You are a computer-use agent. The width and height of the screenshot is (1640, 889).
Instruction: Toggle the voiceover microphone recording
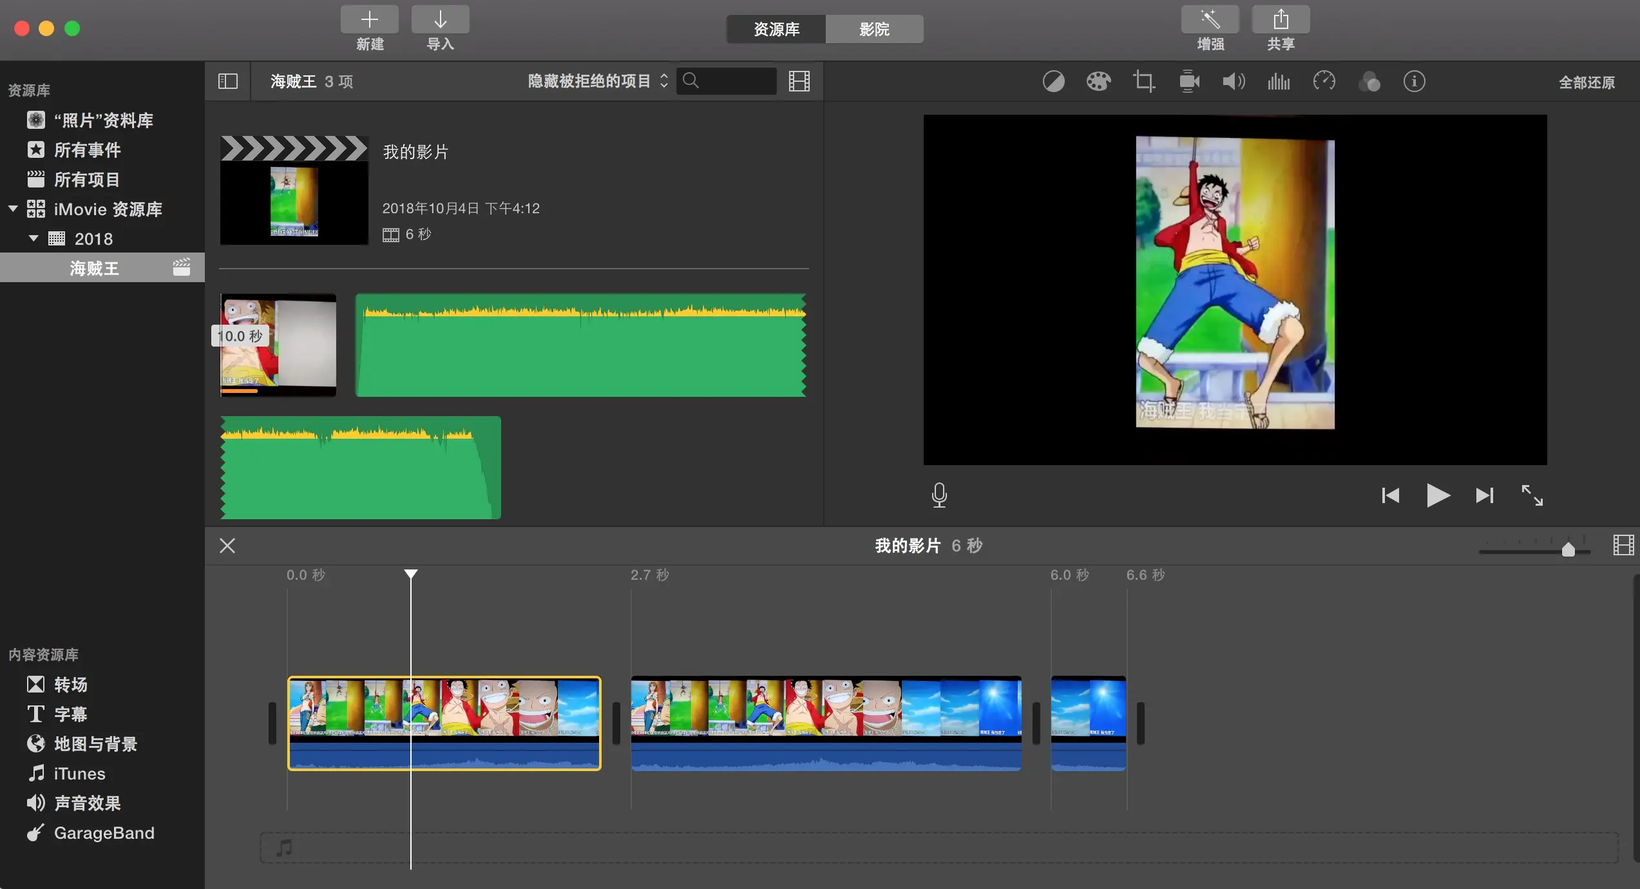pos(939,495)
